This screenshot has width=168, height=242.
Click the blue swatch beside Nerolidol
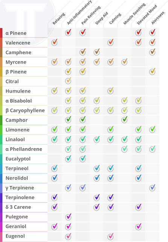(x=1, y=178)
